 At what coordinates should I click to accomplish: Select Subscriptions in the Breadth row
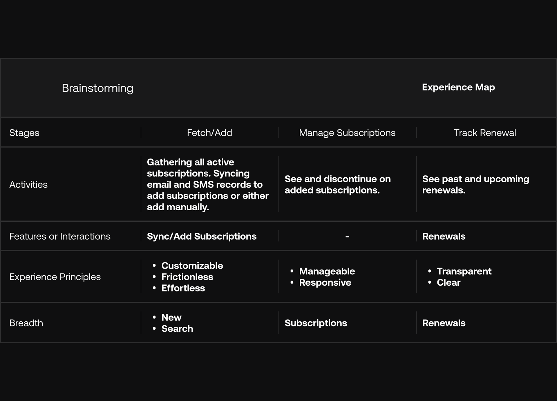pos(316,323)
